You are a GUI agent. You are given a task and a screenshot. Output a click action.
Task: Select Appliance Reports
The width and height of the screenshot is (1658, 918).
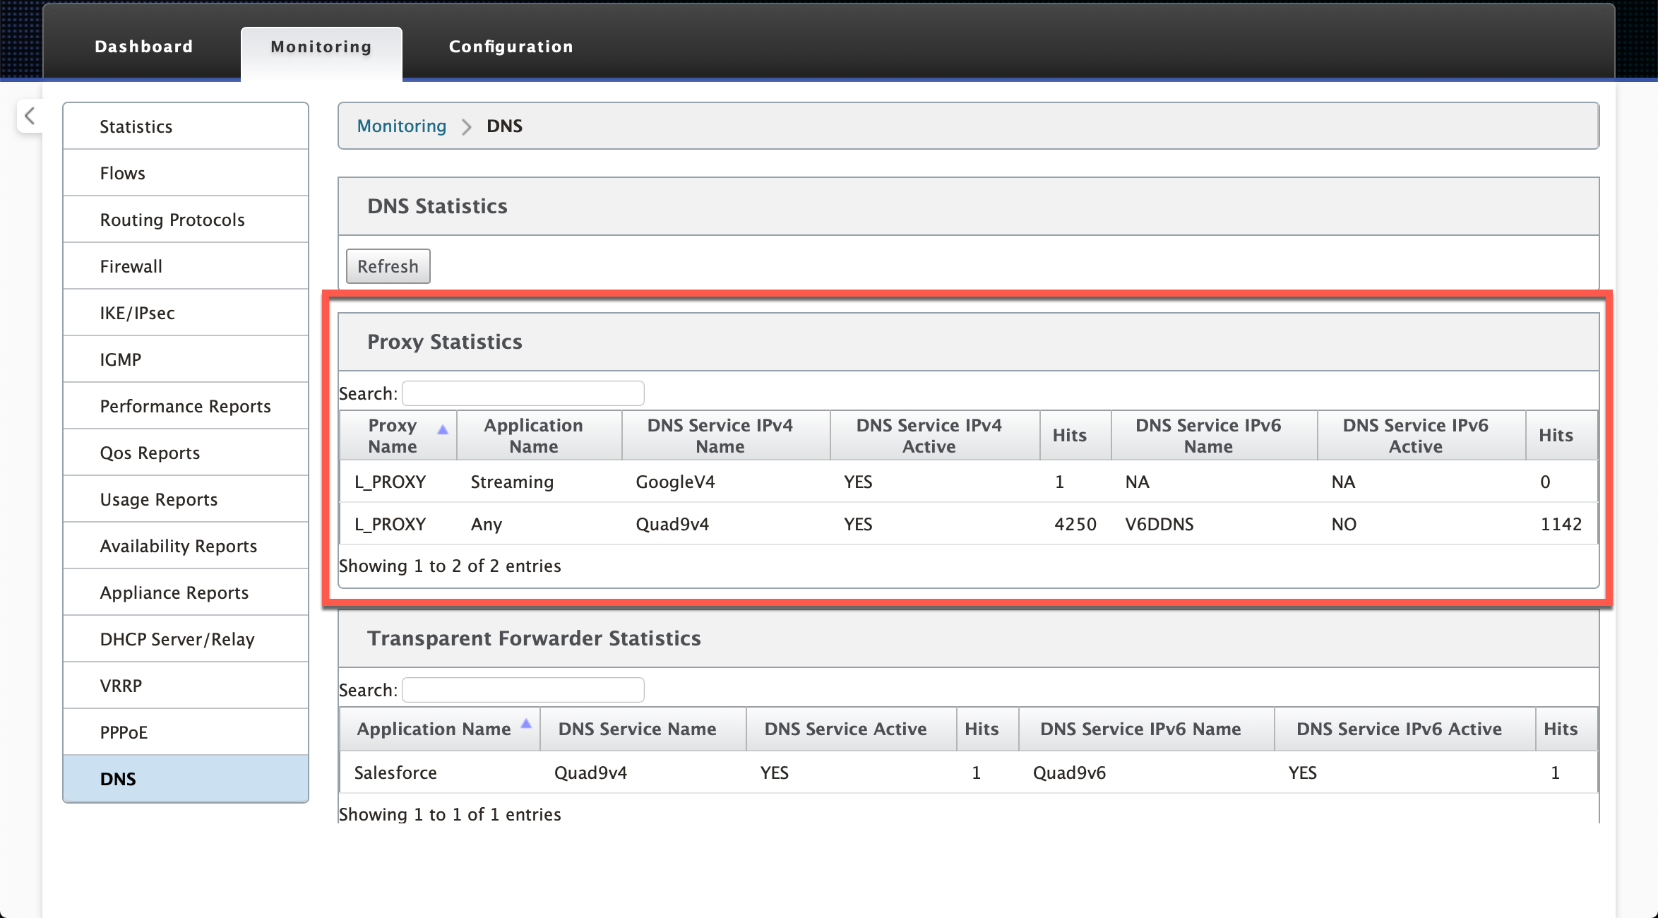click(186, 592)
